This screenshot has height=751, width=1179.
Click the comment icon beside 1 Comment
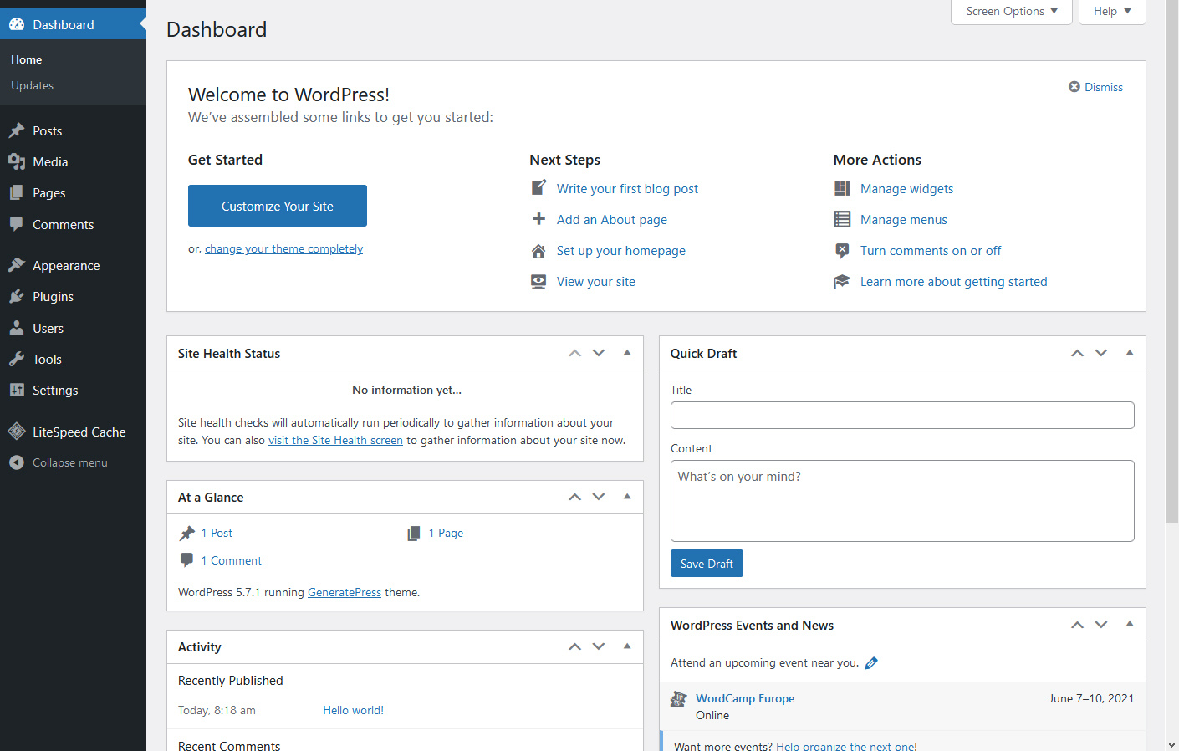pyautogui.click(x=187, y=560)
